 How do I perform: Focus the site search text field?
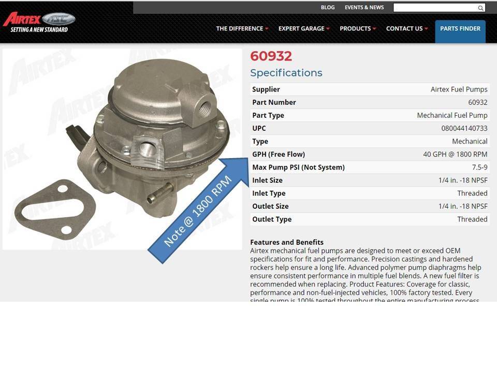point(435,8)
